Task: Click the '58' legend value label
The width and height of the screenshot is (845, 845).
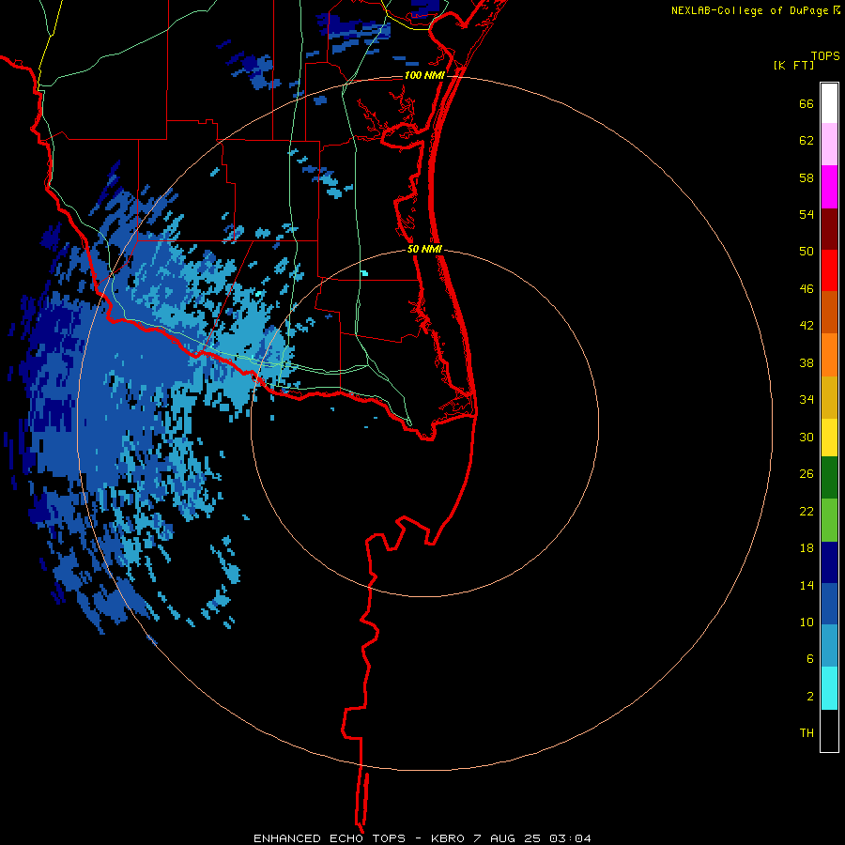Action: (807, 177)
